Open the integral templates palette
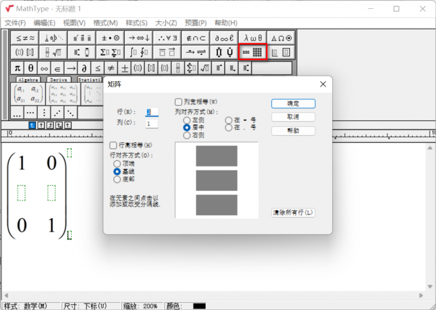Image resolution: width=436 pixels, height=310 pixels. [138, 53]
